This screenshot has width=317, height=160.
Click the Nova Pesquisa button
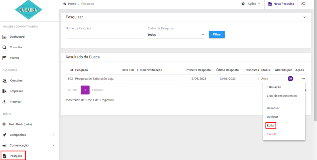pyautogui.click(x=281, y=4)
